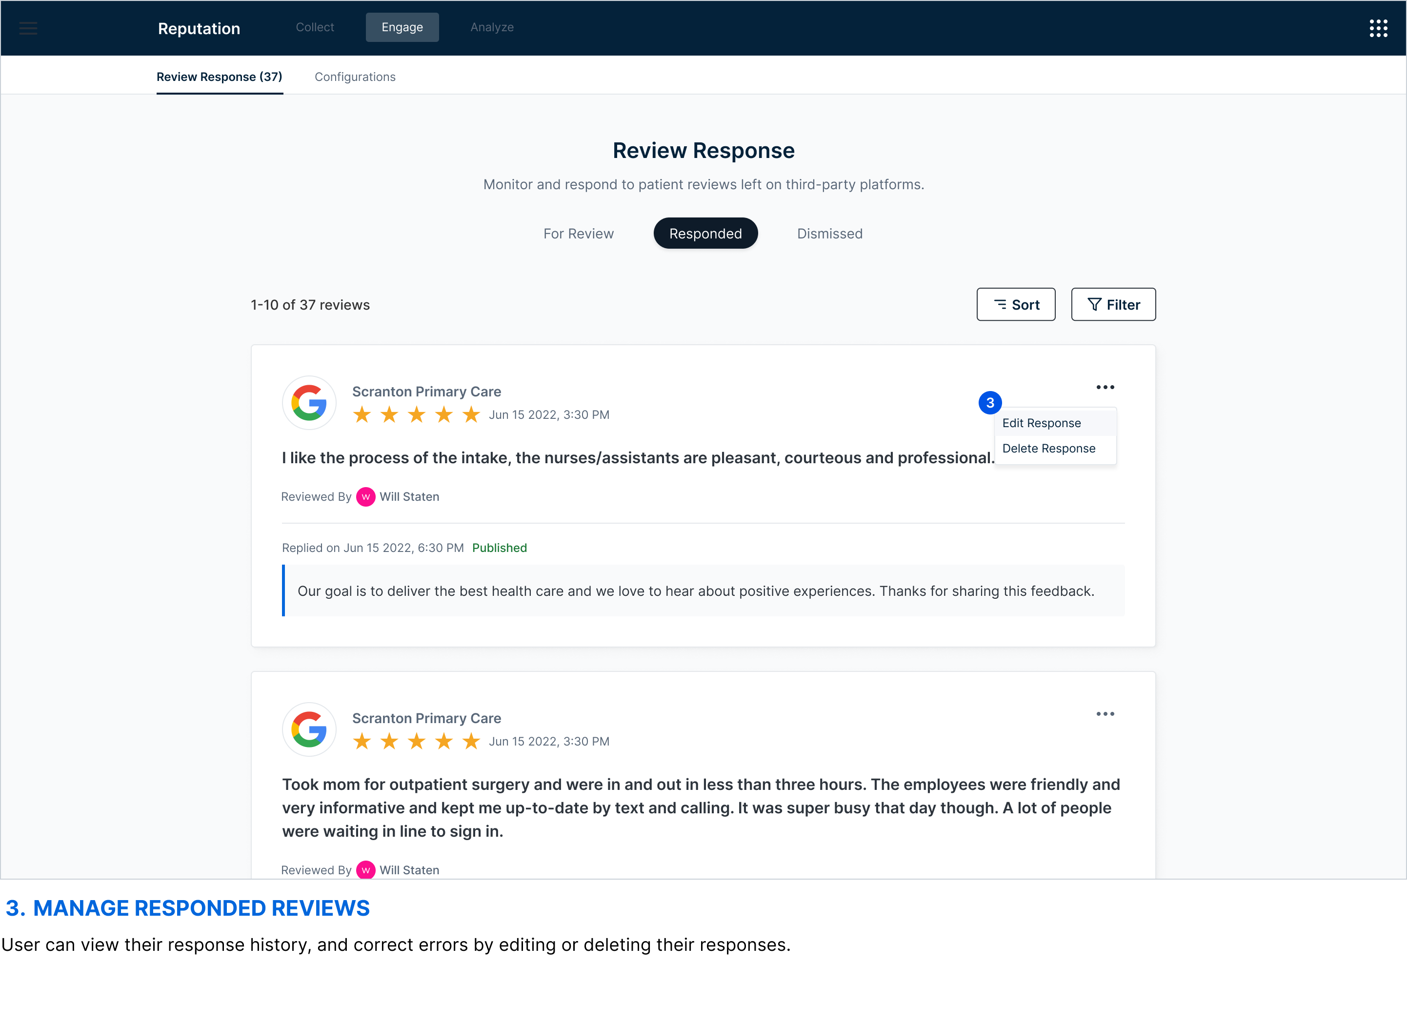Screen dimensions: 1407x1022
Task: Select the Responded pill toggle
Action: click(x=705, y=234)
